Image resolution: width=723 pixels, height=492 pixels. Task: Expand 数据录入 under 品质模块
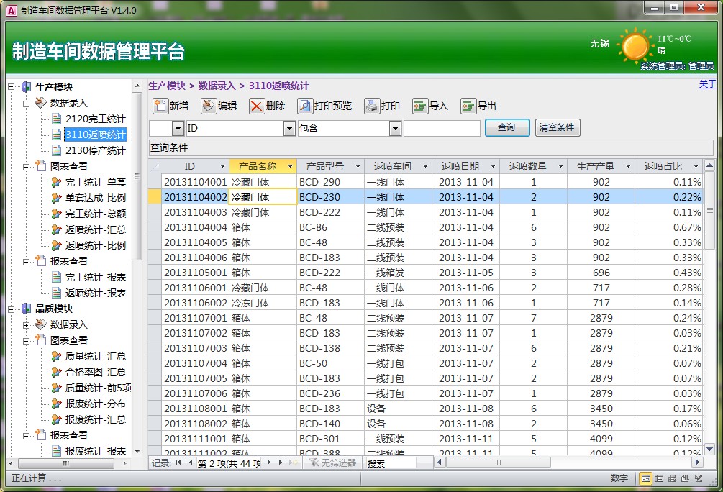pyautogui.click(x=27, y=324)
